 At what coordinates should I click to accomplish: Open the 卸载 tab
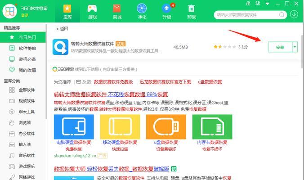tap(192, 12)
